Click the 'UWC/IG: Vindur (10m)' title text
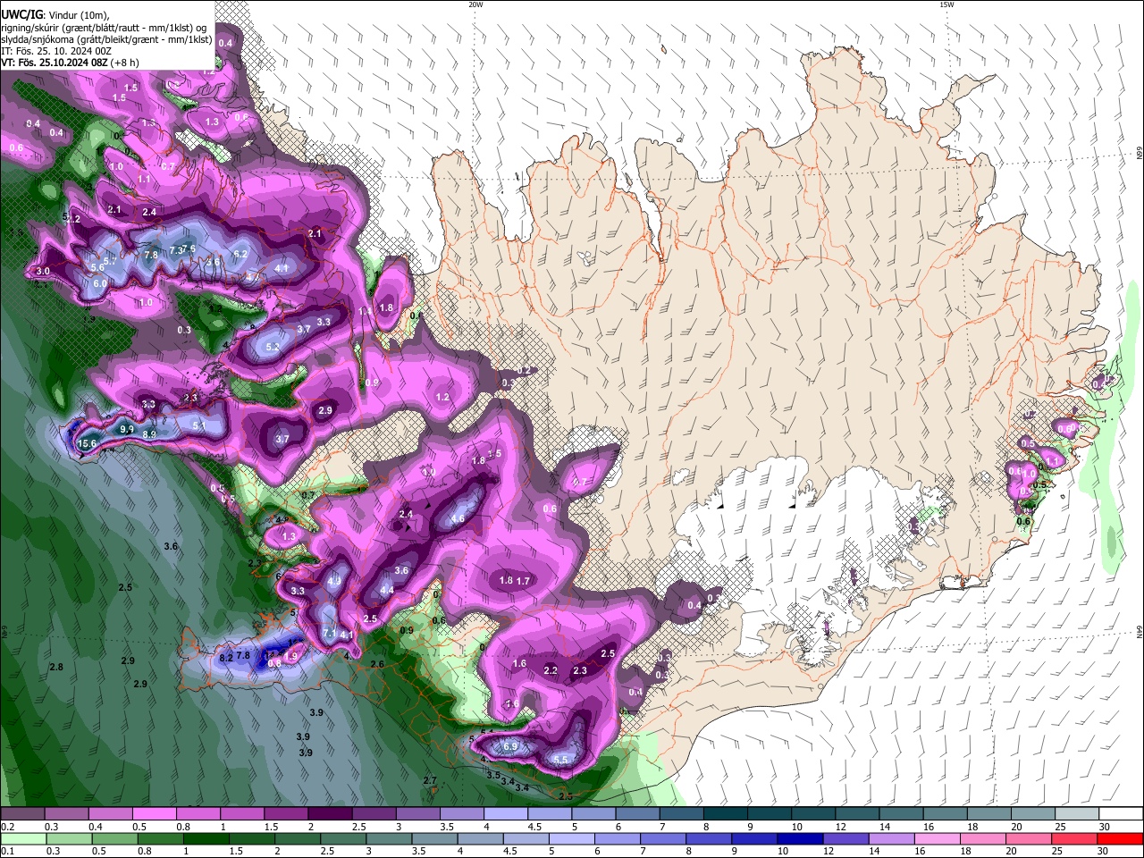The height and width of the screenshot is (858, 1144). pos(55,15)
